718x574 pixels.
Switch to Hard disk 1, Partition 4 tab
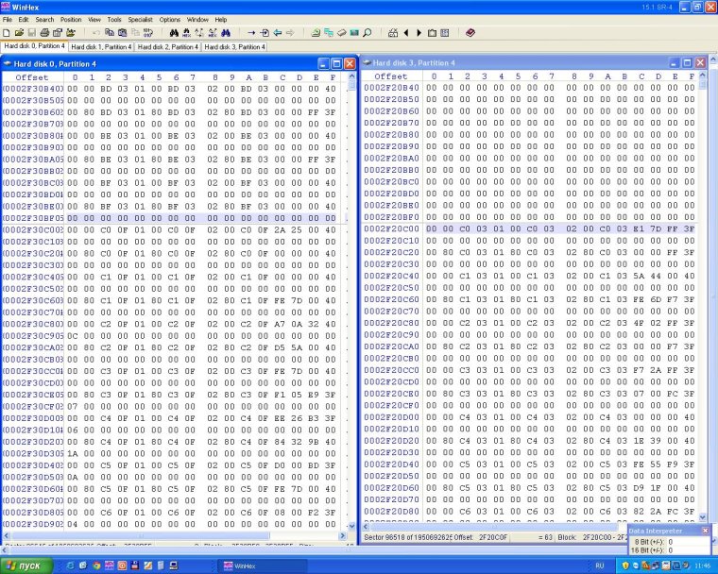pos(101,46)
